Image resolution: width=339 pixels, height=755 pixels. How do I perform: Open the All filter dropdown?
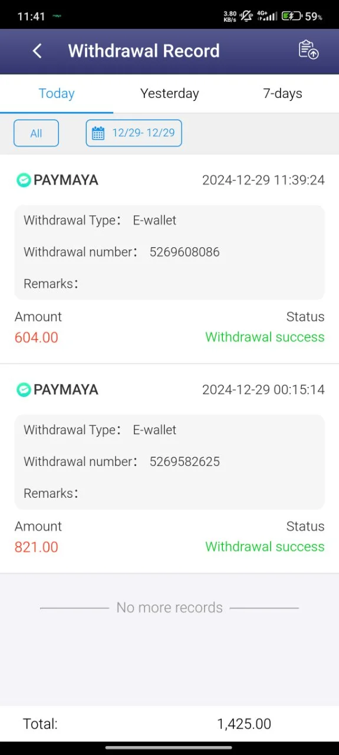pos(36,133)
